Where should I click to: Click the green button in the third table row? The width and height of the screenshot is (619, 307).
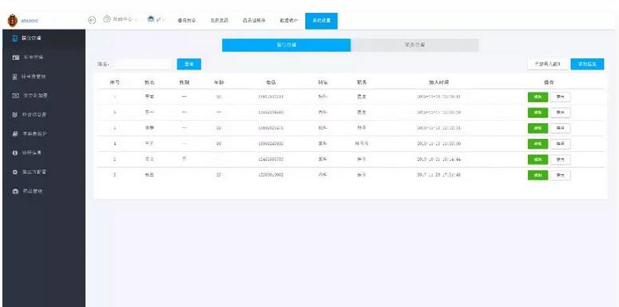pyautogui.click(x=538, y=129)
